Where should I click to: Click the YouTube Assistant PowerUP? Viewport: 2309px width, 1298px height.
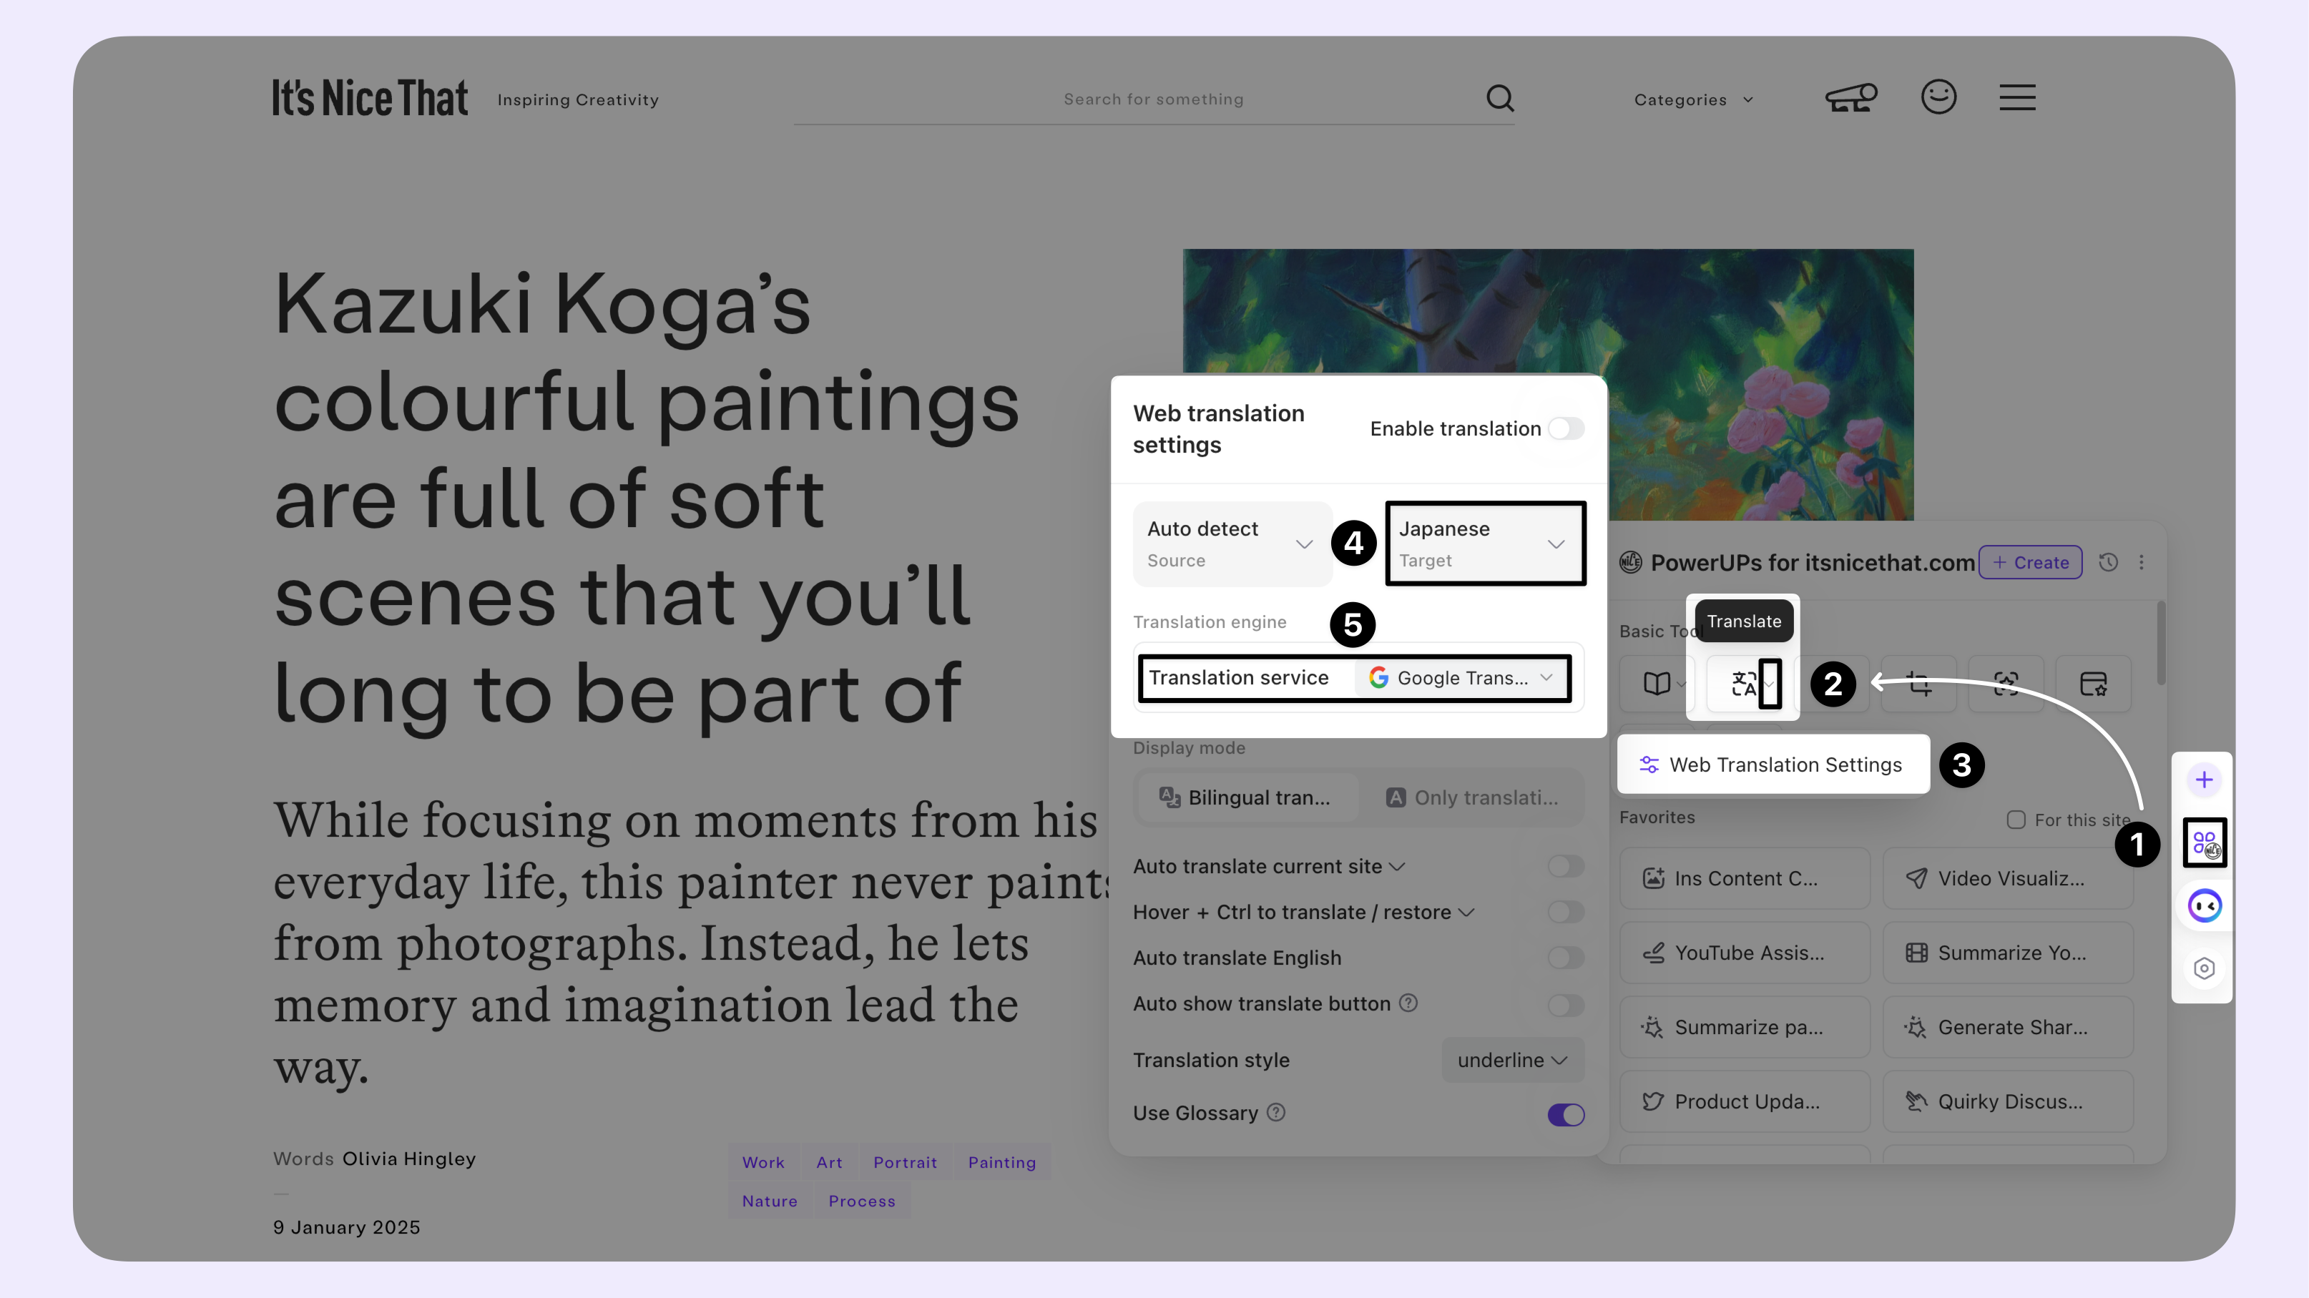[x=1741, y=953]
